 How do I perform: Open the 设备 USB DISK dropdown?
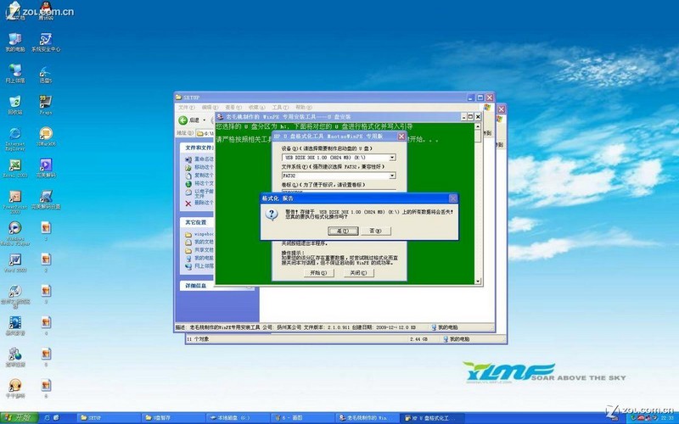392,158
